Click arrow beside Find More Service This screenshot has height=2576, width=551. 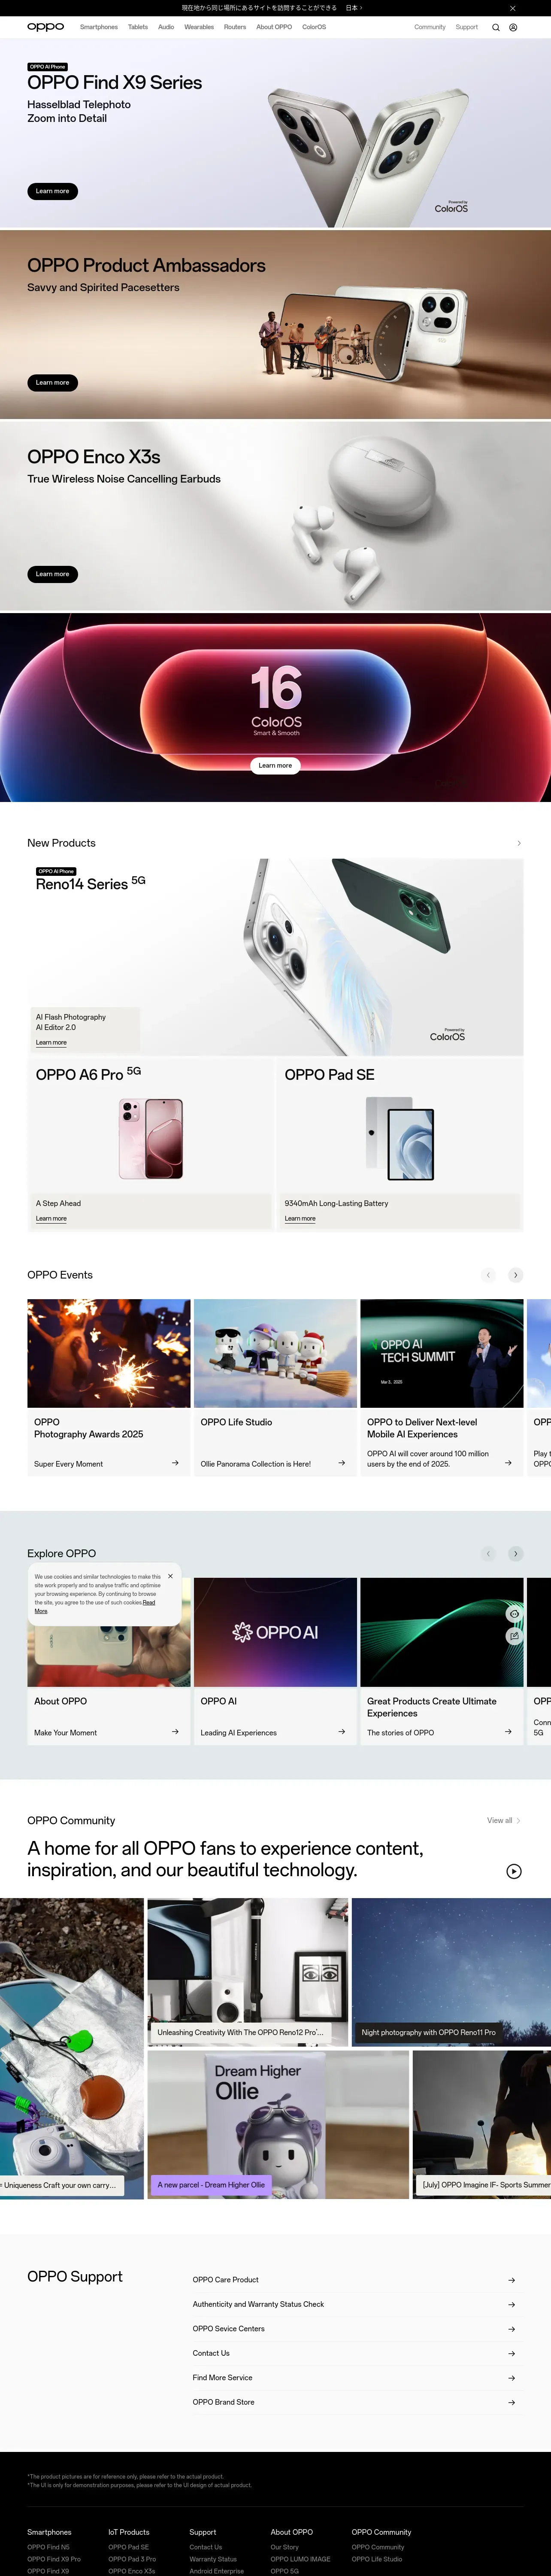[512, 2378]
